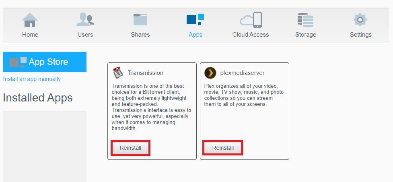Select the Storage disk stack icon
The width and height of the screenshot is (393, 182).
pos(306,20)
